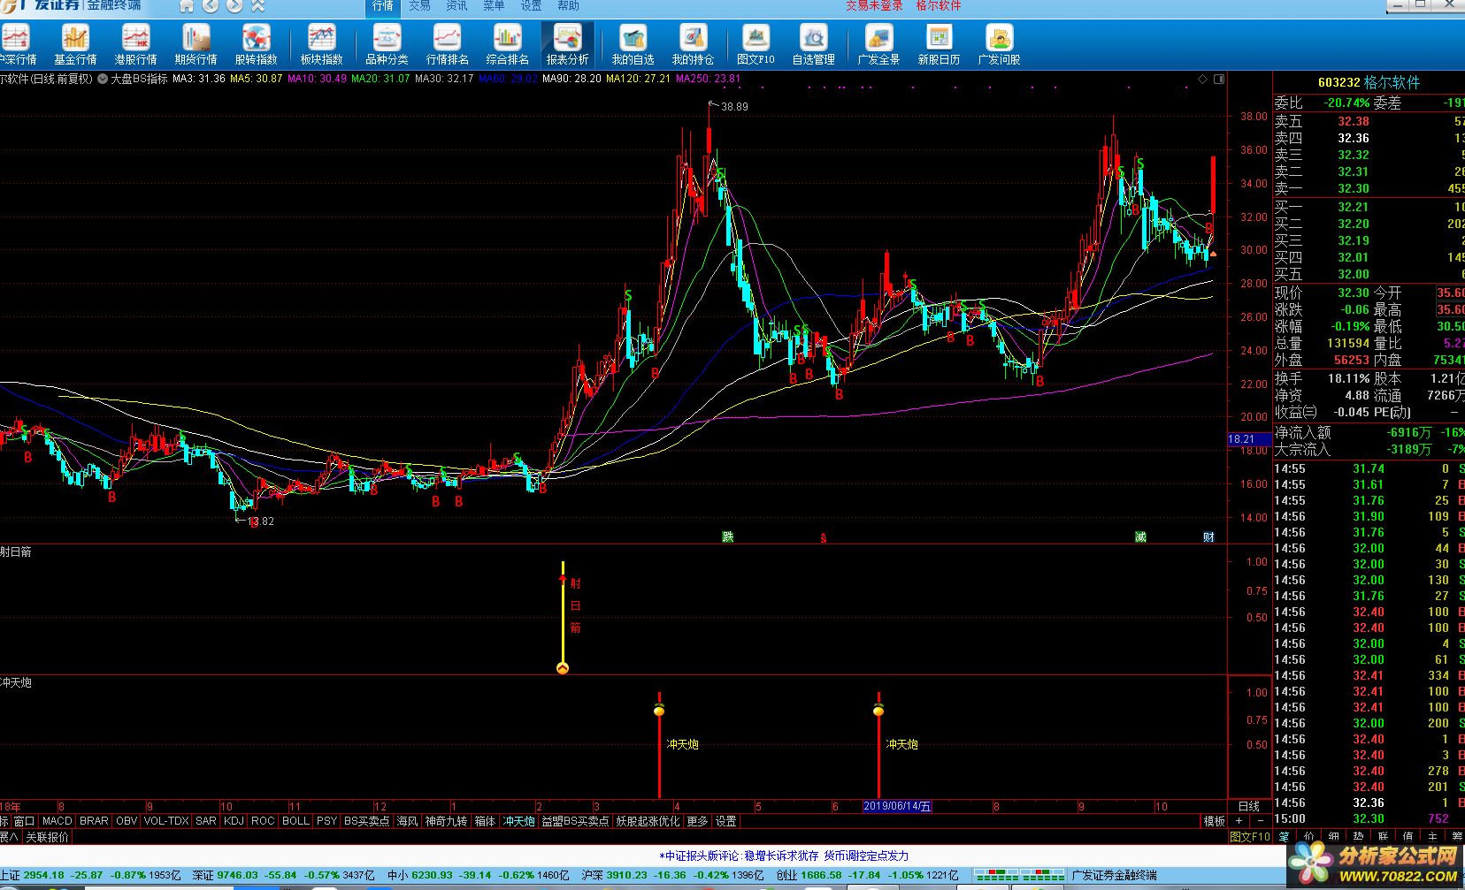Image resolution: width=1465 pixels, height=890 pixels.
Task: Click 2019/06/14 date marker on timeline
Action: [x=897, y=806]
